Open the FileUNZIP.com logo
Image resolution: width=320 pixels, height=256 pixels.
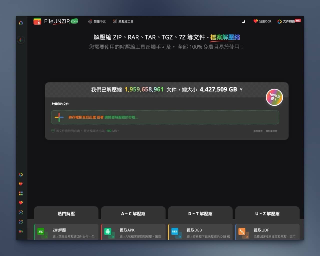pos(55,21)
